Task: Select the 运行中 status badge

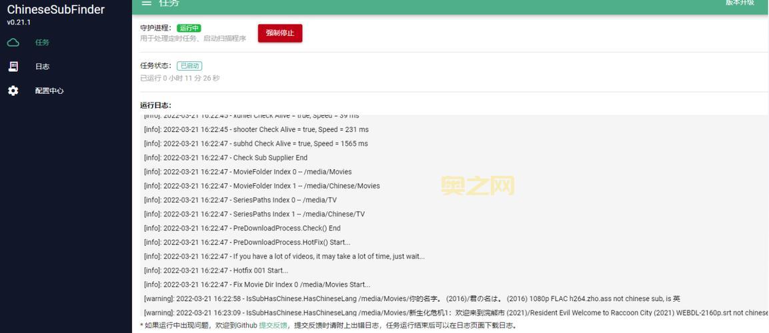Action: (189, 29)
